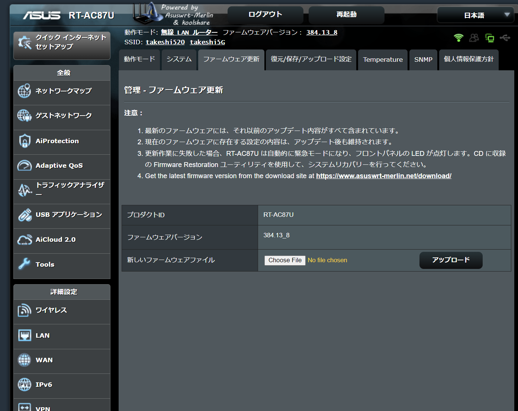This screenshot has height=411, width=518.
Task: Open the AiProtection shield lock icon
Action: click(x=25, y=141)
